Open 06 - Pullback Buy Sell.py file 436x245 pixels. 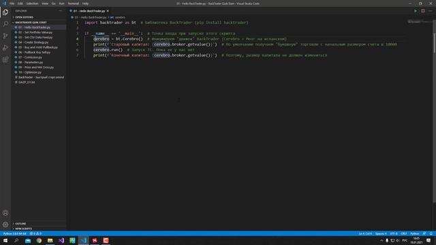point(35,52)
